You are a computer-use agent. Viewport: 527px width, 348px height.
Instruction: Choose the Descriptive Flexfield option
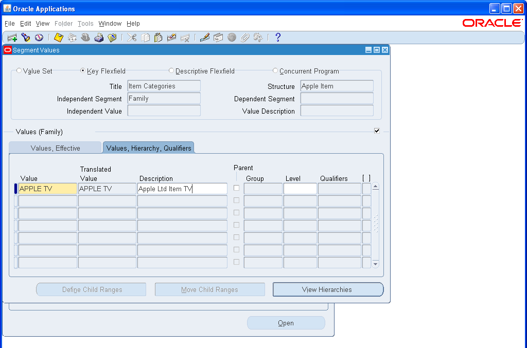171,71
